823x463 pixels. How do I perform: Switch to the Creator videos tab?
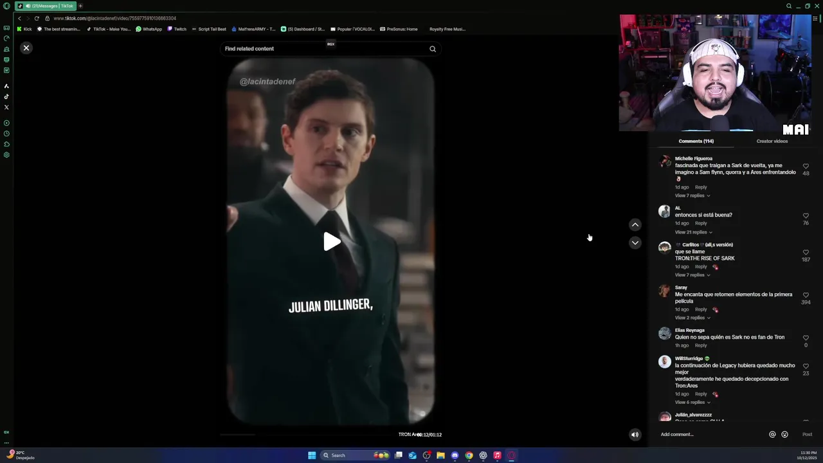tap(772, 141)
